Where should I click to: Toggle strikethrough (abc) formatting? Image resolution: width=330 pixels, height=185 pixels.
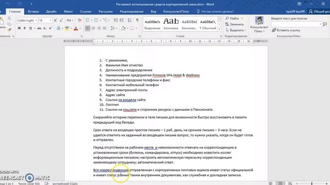39,28
